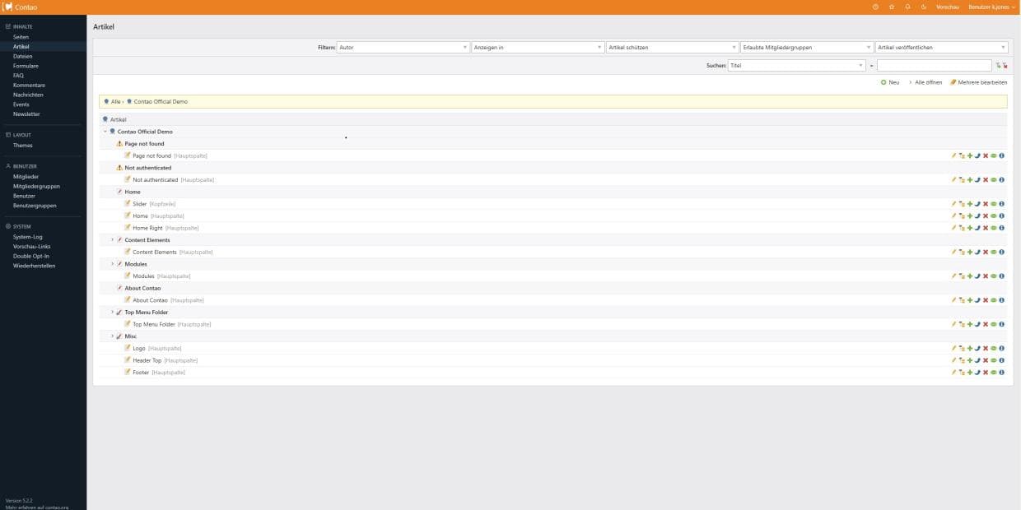This screenshot has height=510, width=1021.
Task: Click the search text input field
Action: pyautogui.click(x=934, y=65)
